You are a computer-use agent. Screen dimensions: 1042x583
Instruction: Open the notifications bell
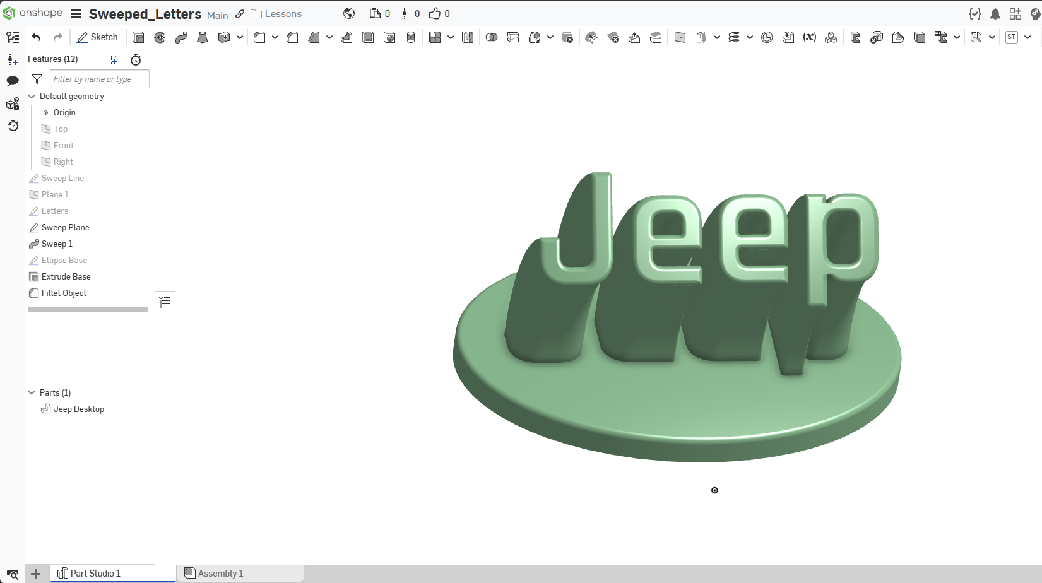pyautogui.click(x=995, y=13)
